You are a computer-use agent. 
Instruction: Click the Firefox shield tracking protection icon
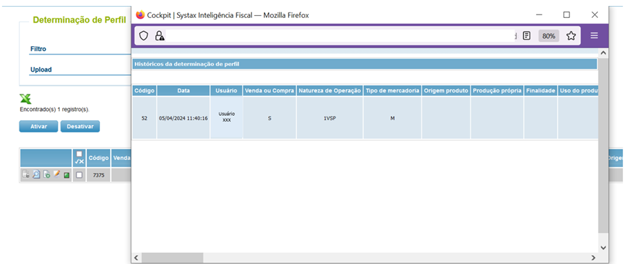pyautogui.click(x=143, y=36)
